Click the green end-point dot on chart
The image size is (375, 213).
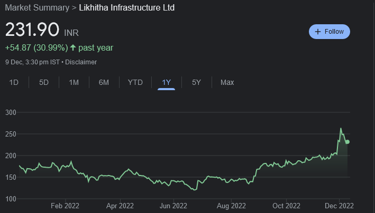347,142
